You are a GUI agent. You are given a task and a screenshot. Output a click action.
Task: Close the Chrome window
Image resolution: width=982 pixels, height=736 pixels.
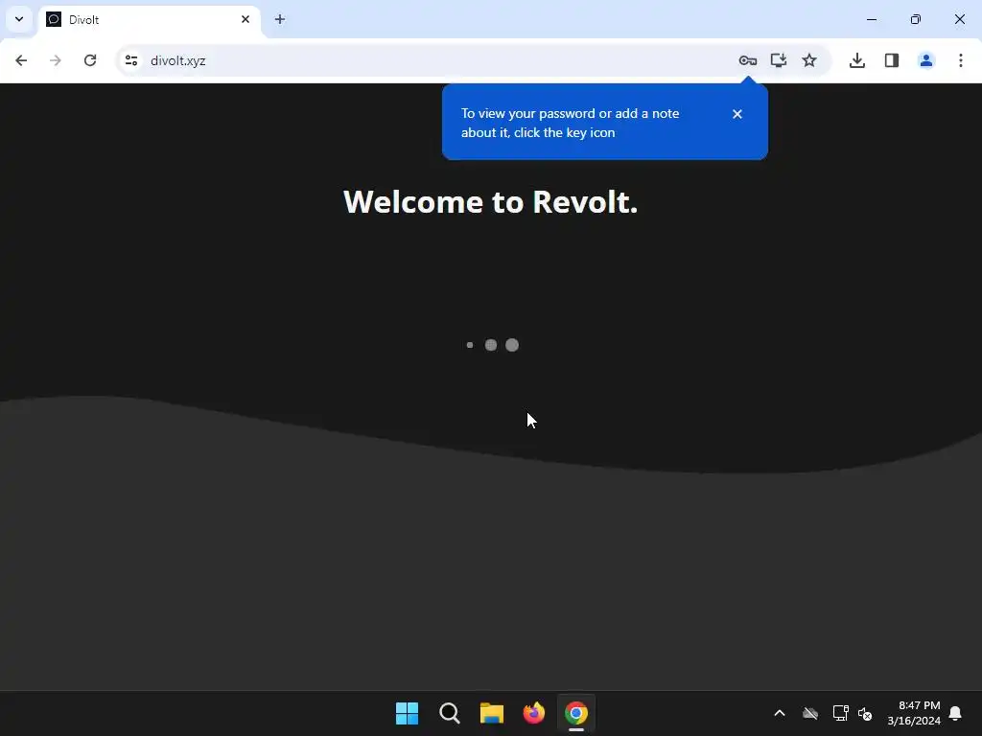pyautogui.click(x=959, y=19)
